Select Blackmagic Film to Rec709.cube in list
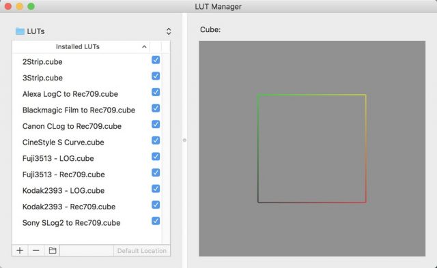Image resolution: width=437 pixels, height=268 pixels. (79, 110)
